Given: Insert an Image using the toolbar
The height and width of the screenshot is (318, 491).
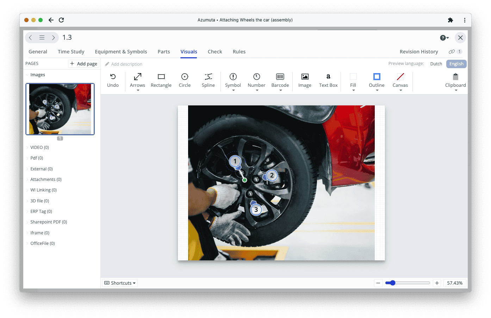Looking at the screenshot, I should point(305,77).
